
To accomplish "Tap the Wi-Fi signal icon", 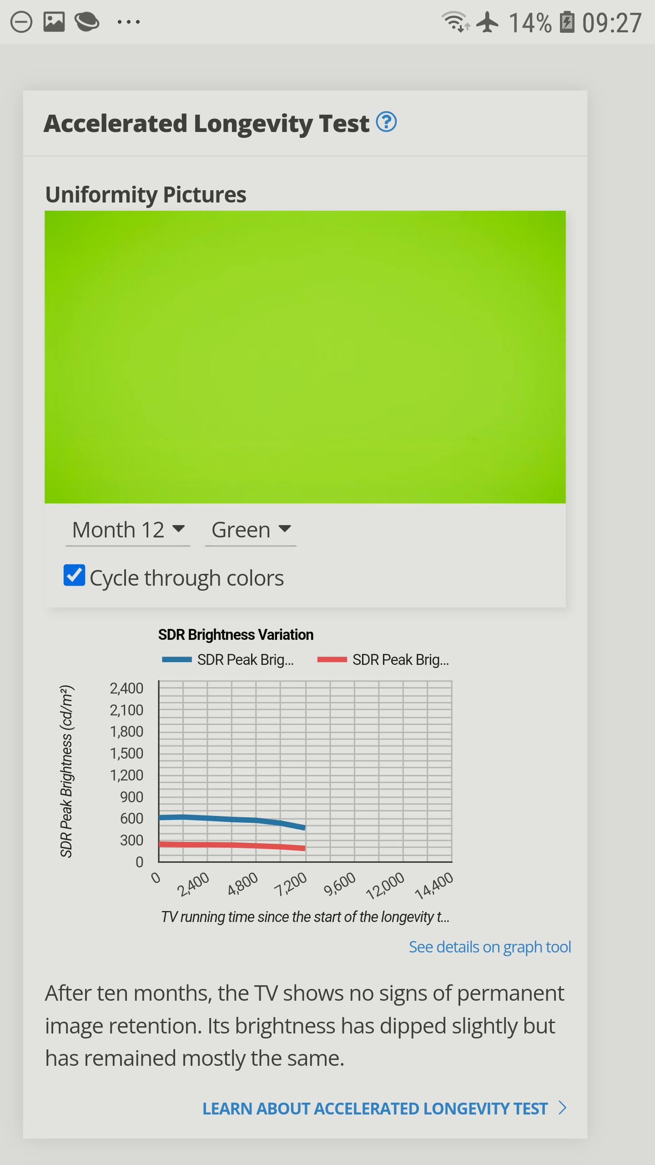I will (455, 22).
